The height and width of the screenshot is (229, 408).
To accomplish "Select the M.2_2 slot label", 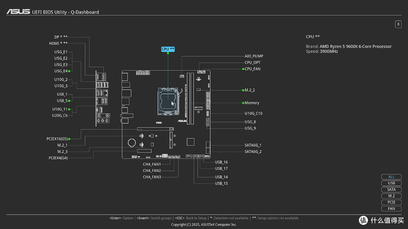I will pyautogui.click(x=250, y=90).
